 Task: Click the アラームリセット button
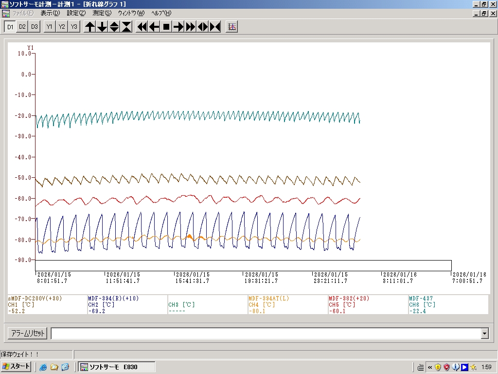tap(28, 334)
